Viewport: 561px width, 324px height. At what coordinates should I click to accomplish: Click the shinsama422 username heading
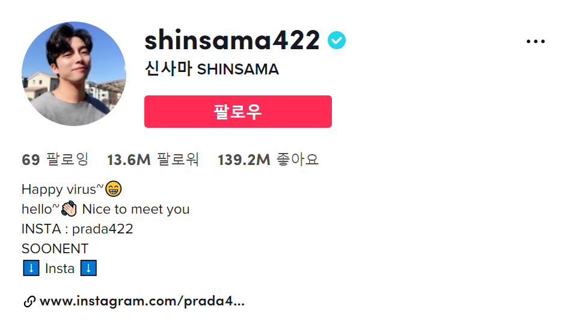[x=232, y=41]
